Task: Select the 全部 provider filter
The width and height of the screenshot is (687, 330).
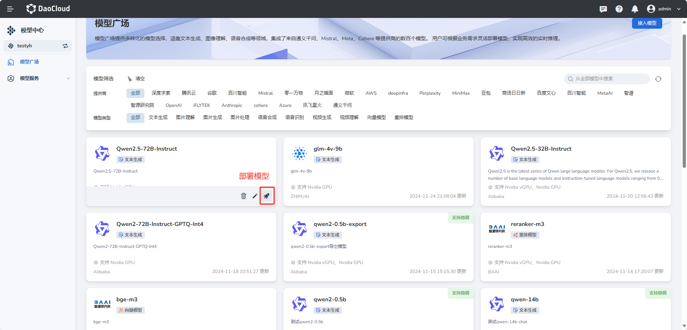Action: pyautogui.click(x=135, y=93)
